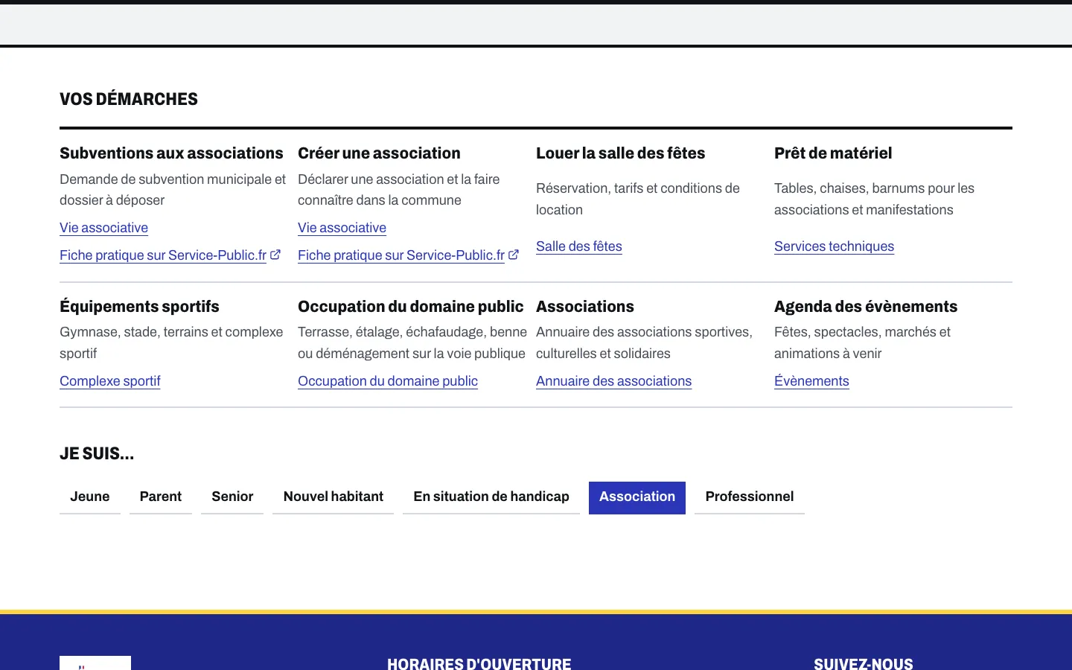This screenshot has height=670, width=1072.
Task: Switch to the Professionnel tab
Action: pos(750,497)
